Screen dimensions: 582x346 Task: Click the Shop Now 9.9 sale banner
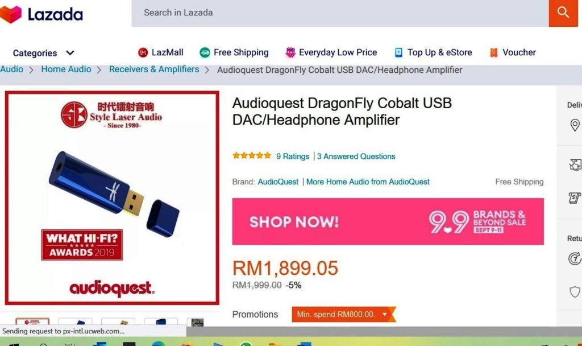388,221
